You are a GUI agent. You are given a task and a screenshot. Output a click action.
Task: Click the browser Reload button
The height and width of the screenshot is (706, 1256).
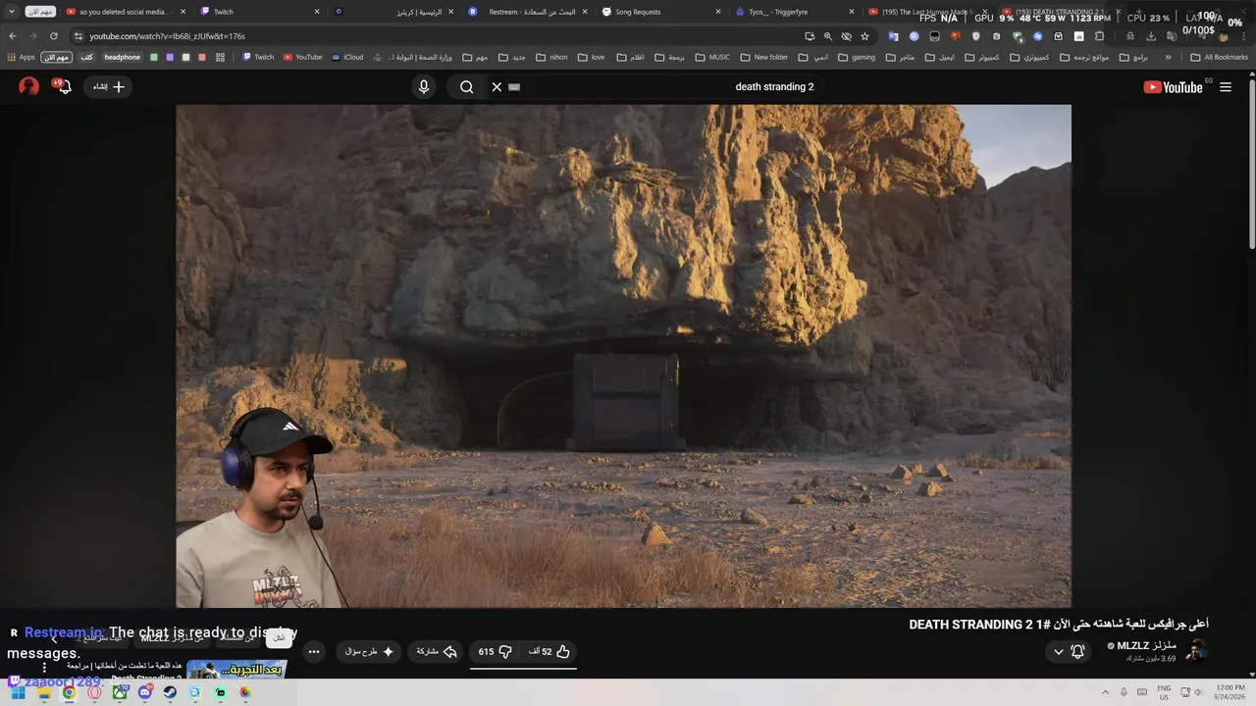(53, 36)
